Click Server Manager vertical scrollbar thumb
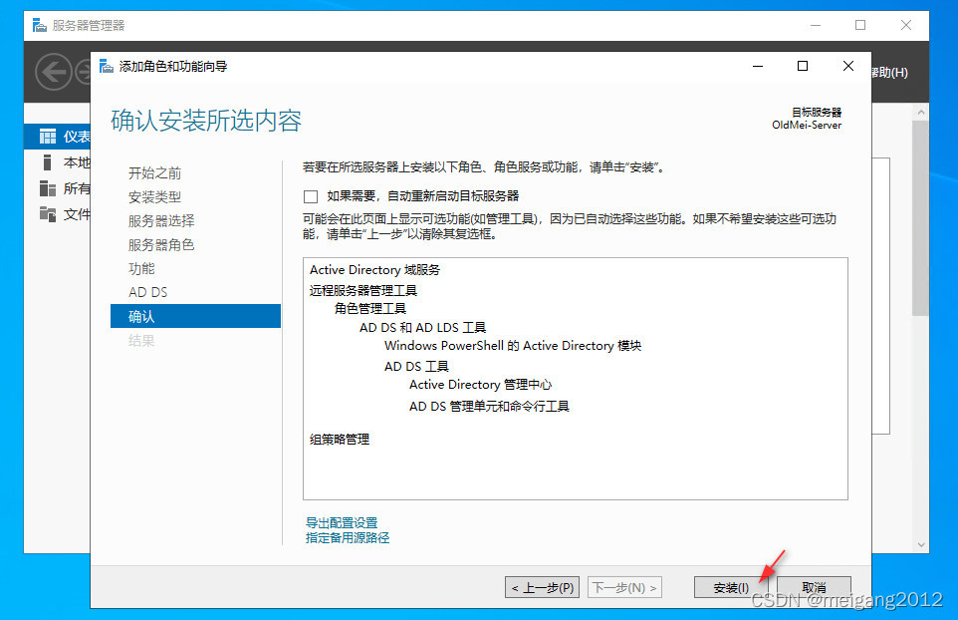Viewport: 958px width, 620px height. point(920,218)
